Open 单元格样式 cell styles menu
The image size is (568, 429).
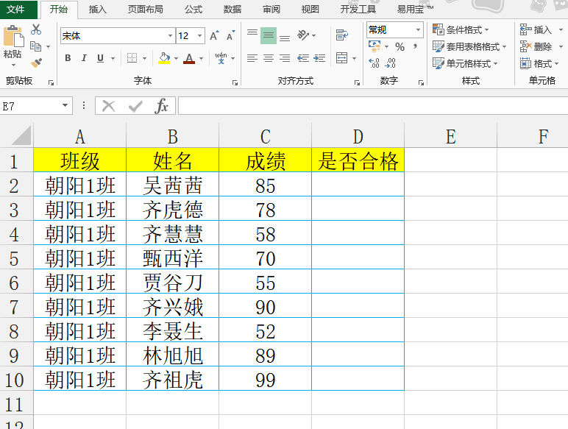point(465,64)
